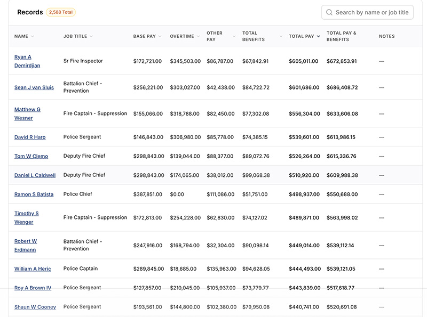Open Sean J van Sluis's record
The height and width of the screenshot is (317, 427).
tap(34, 87)
